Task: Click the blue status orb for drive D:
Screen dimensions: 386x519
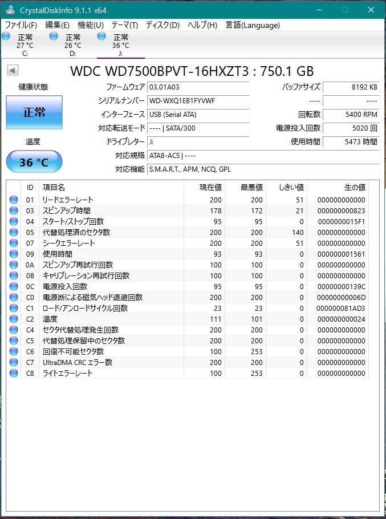Action: coord(54,36)
